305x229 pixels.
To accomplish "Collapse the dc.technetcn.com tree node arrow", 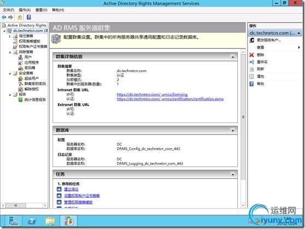I will (x=4, y=31).
